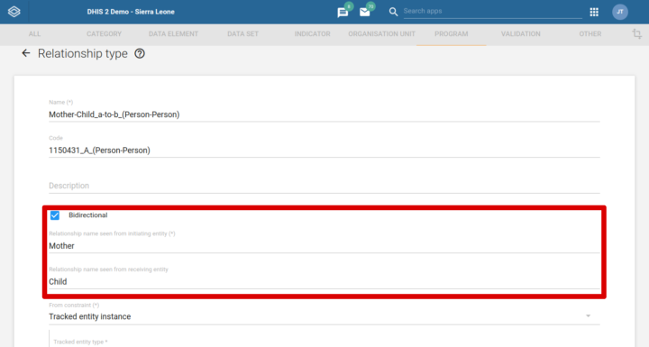Click the Description input field
This screenshot has width=649, height=347.
click(x=324, y=186)
